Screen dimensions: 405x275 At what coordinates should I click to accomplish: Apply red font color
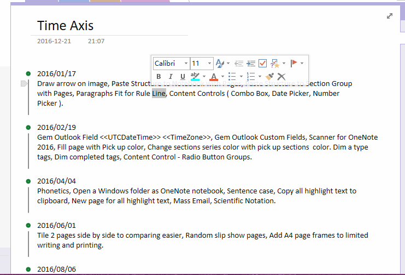pos(214,77)
